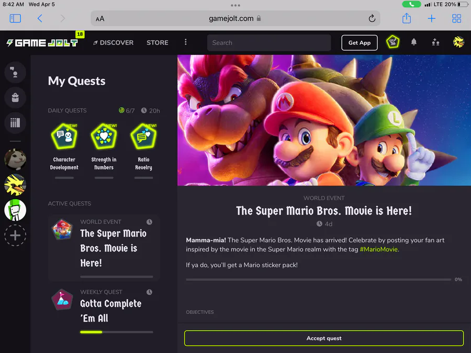Screen dimensions: 471x353
Task: Open backpack icon in left sidebar
Action: pos(15,98)
